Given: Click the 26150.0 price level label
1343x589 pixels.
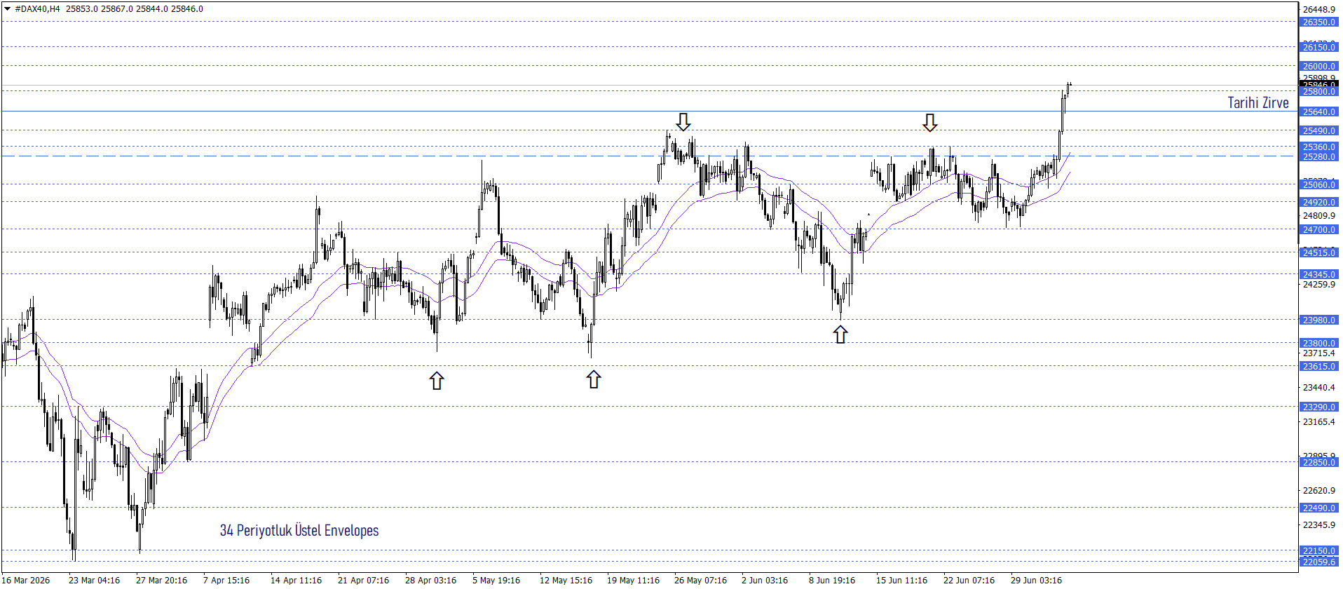Looking at the screenshot, I should (1319, 48).
